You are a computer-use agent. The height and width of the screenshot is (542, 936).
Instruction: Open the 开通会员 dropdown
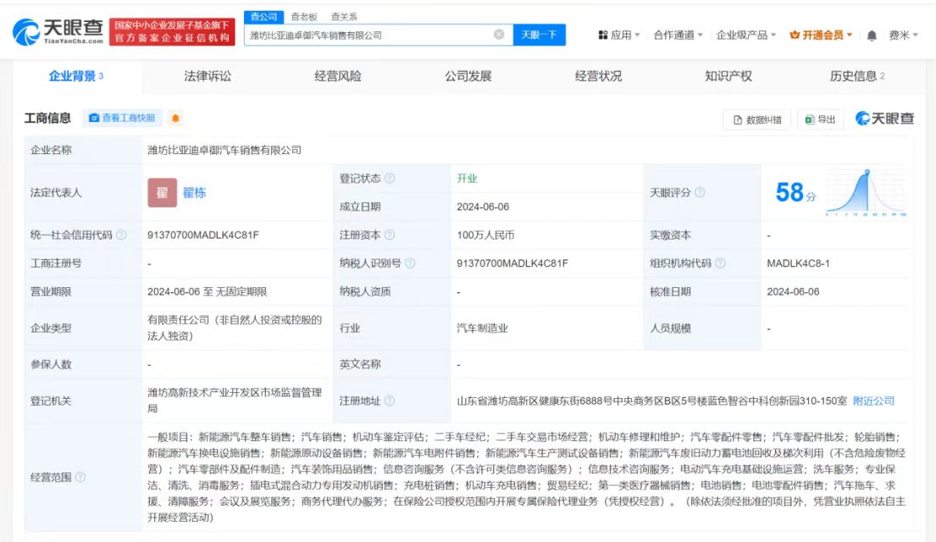[x=821, y=36]
